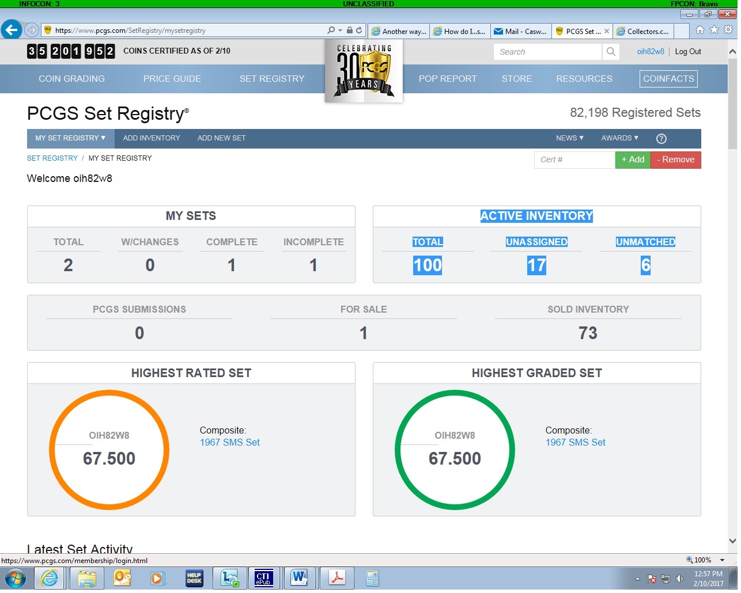This screenshot has width=741, height=593.
Task: Click ADD INVENTORY
Action: [152, 138]
